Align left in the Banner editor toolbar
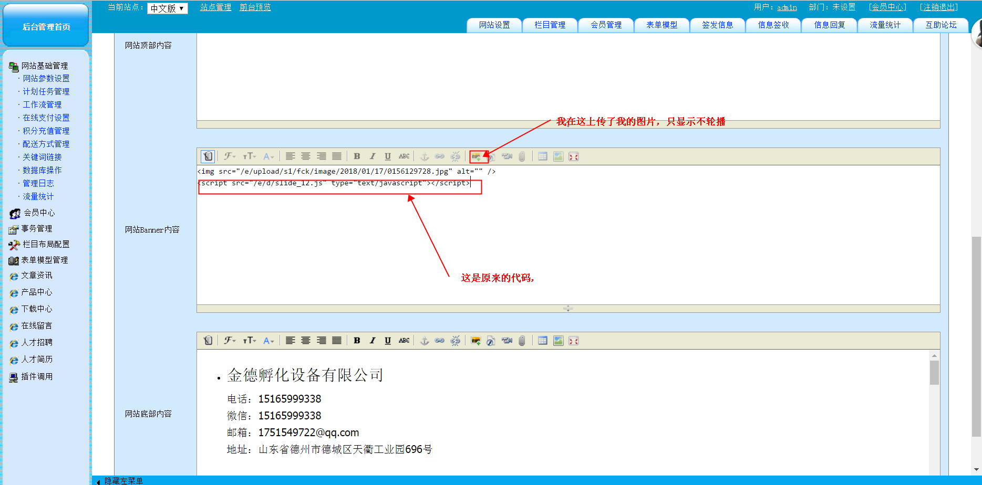 pyautogui.click(x=290, y=156)
